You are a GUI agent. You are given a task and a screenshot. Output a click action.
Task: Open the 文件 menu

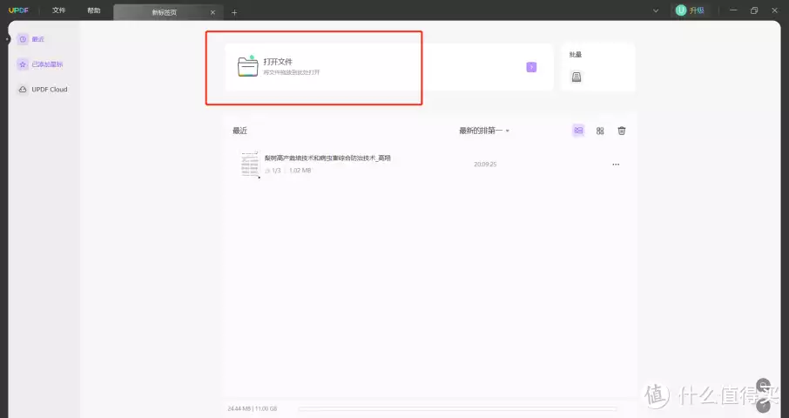pyautogui.click(x=59, y=10)
